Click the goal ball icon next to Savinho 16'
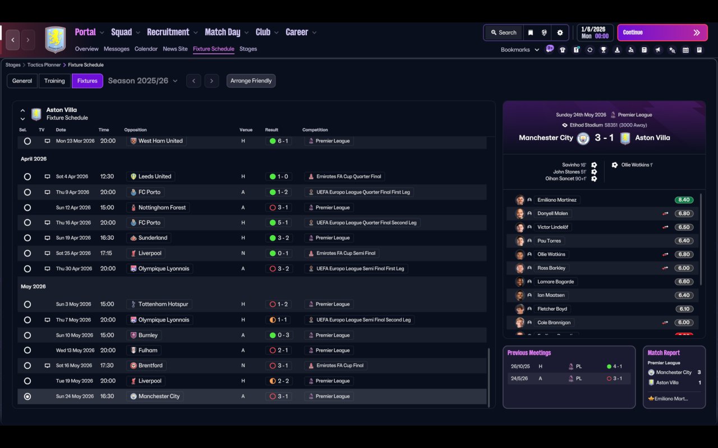Image resolution: width=718 pixels, height=448 pixels. click(594, 165)
